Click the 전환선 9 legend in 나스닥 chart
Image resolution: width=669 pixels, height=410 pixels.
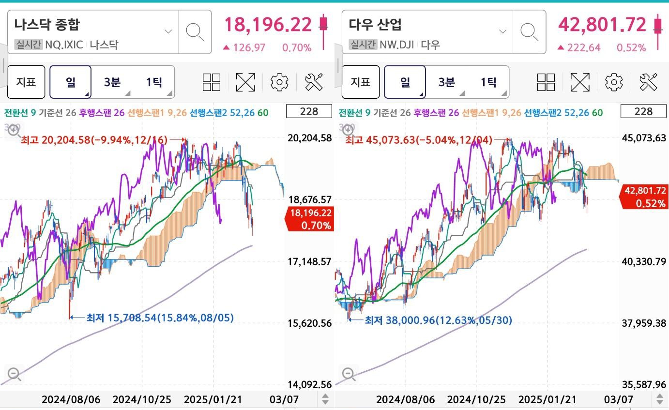coord(20,113)
